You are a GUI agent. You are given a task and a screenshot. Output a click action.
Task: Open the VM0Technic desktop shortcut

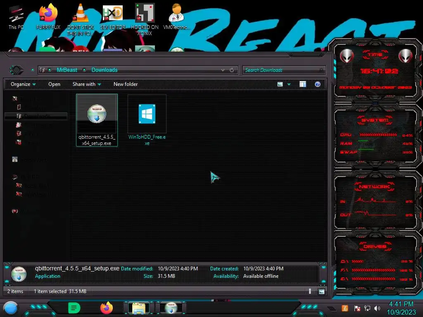click(176, 17)
